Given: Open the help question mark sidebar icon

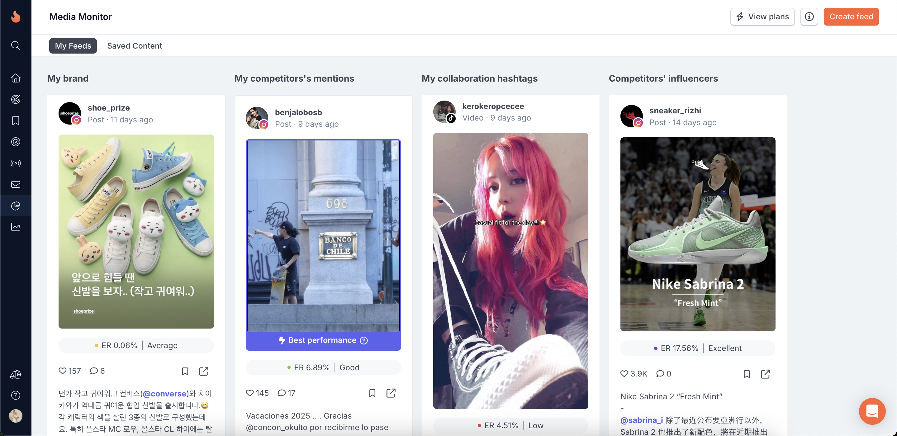Looking at the screenshot, I should 16,395.
